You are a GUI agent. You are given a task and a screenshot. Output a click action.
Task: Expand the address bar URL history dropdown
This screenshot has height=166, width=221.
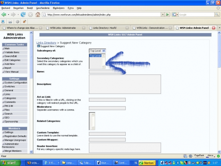tap(163, 15)
